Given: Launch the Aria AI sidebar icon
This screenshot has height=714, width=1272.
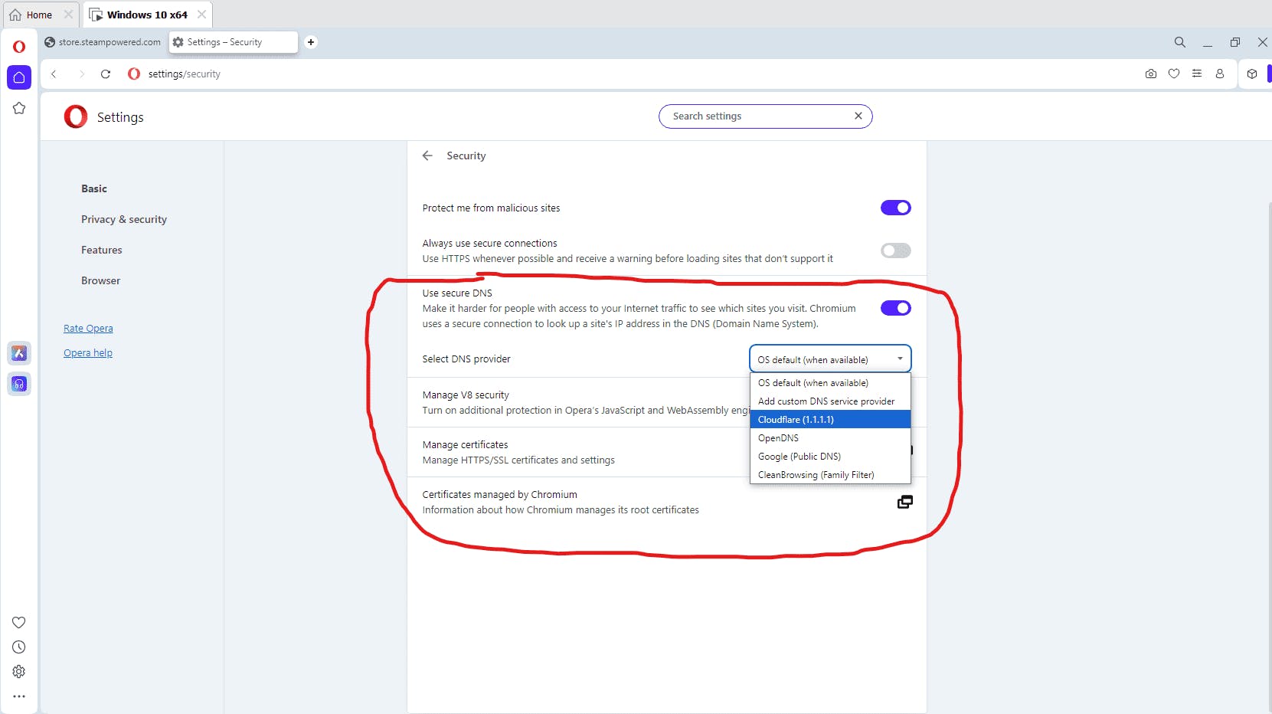Looking at the screenshot, I should click(x=19, y=353).
